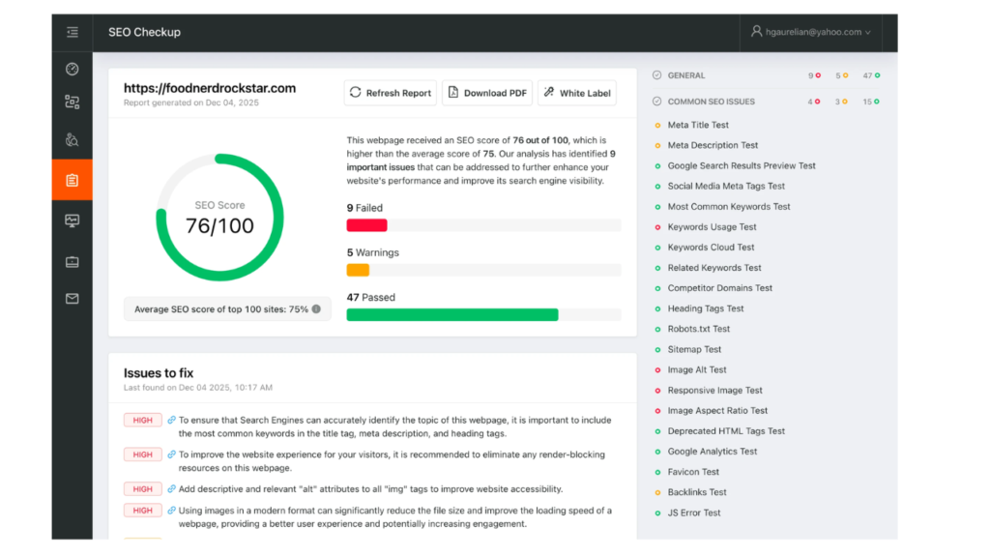Open the monitor icon in sidebar
This screenshot has height=557, width=990.
pyautogui.click(x=72, y=221)
